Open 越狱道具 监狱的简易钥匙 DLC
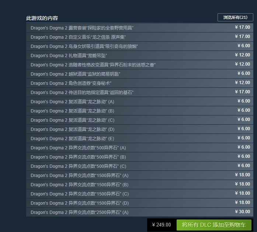257x232 pixels. [76, 74]
